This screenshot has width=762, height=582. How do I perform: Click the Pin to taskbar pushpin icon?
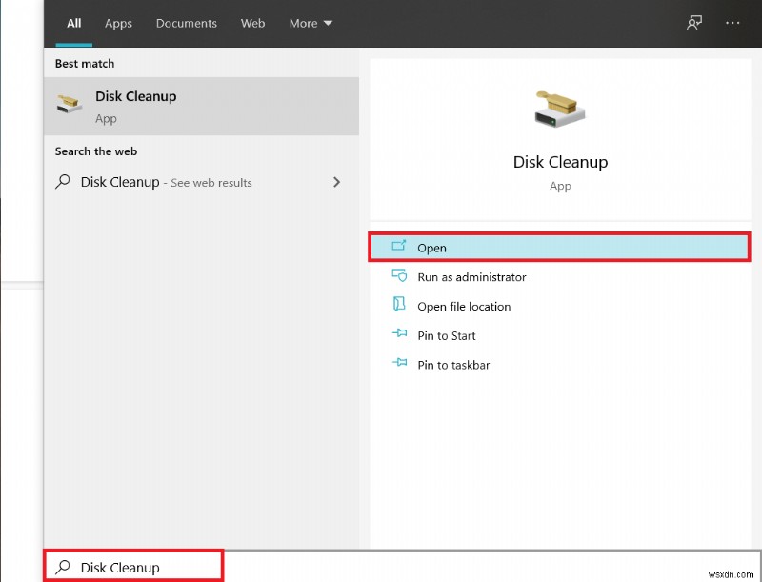point(398,364)
